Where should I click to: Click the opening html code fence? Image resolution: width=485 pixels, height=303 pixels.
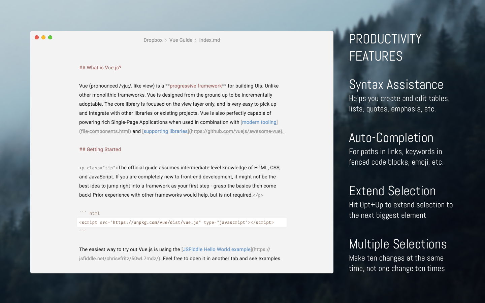89,213
